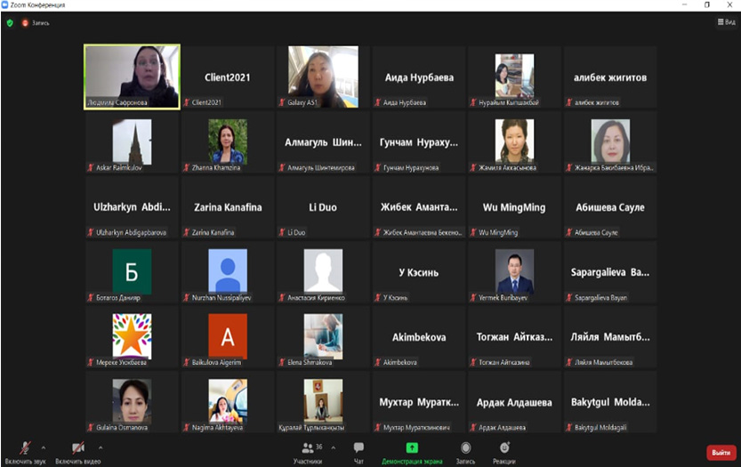Unmute microphone with Включить звук button
The height and width of the screenshot is (467, 741).
25,451
